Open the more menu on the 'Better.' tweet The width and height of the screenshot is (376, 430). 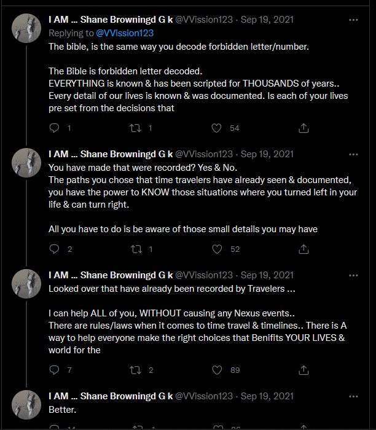click(353, 396)
